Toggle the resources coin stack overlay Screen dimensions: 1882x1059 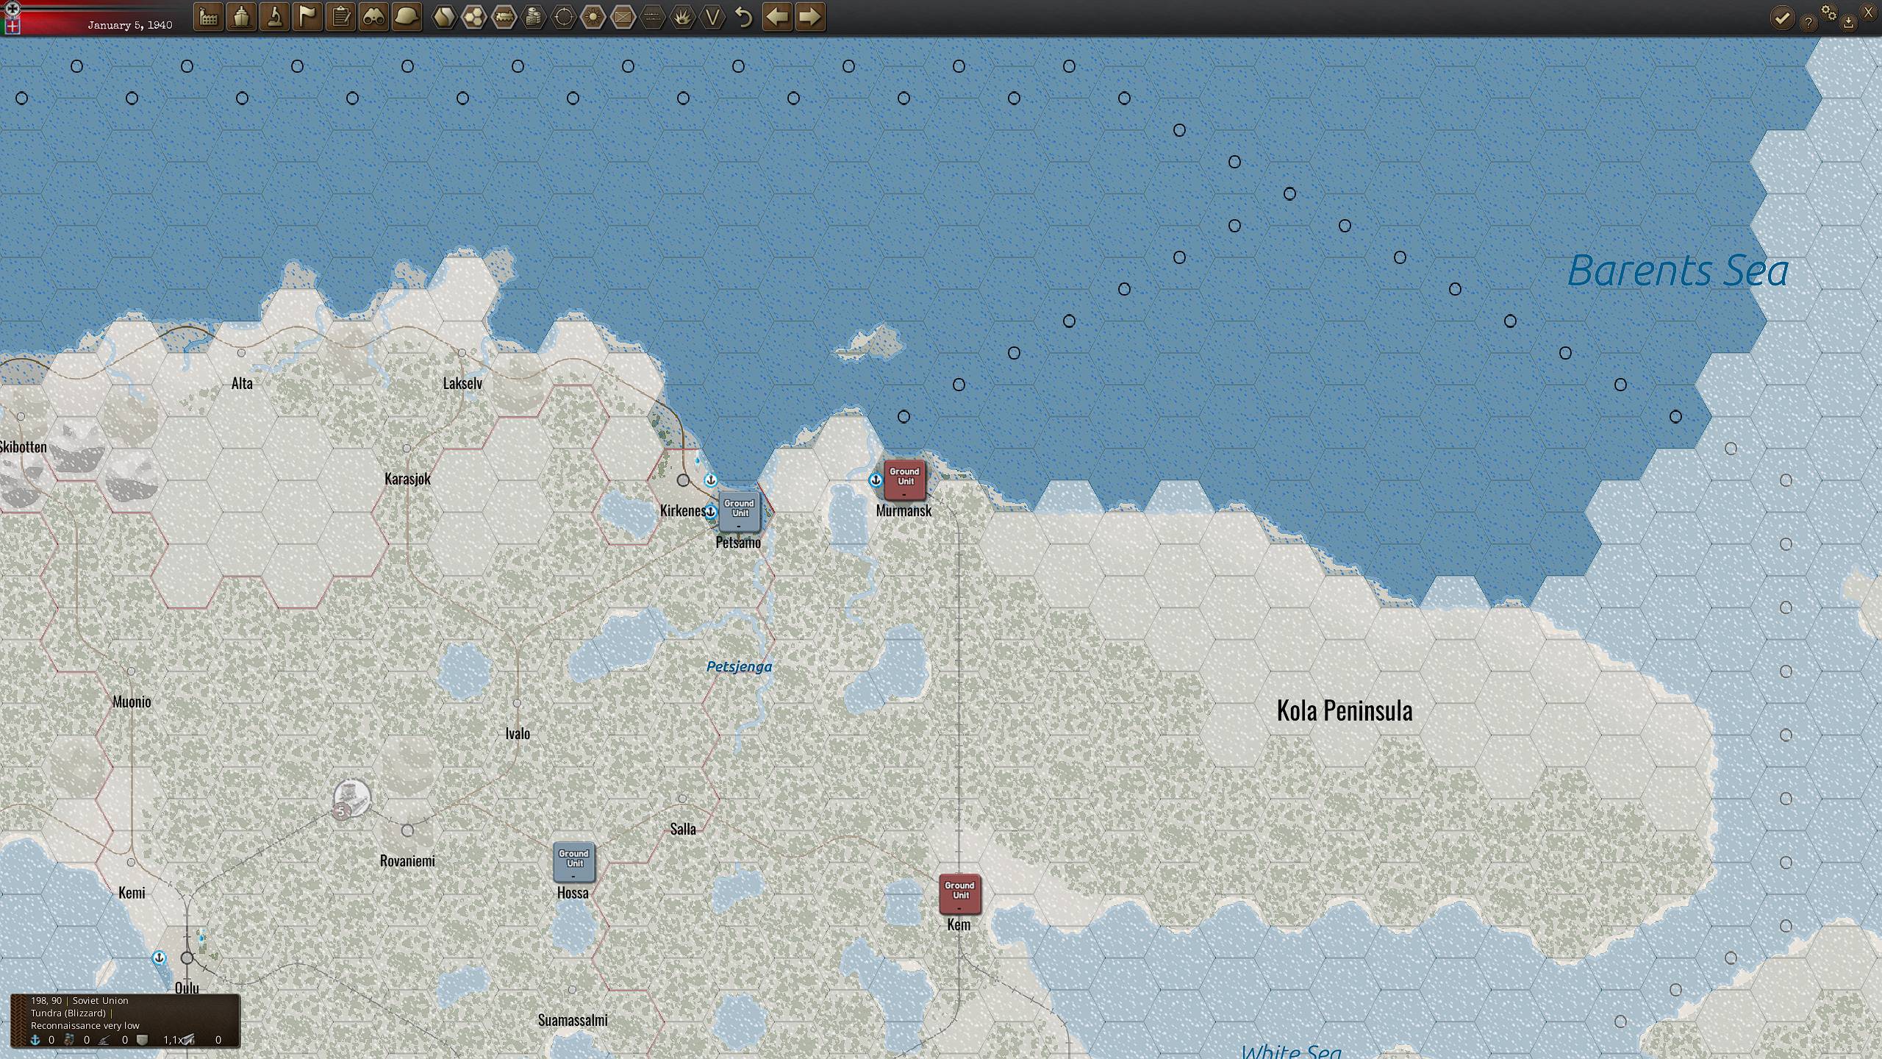click(534, 17)
